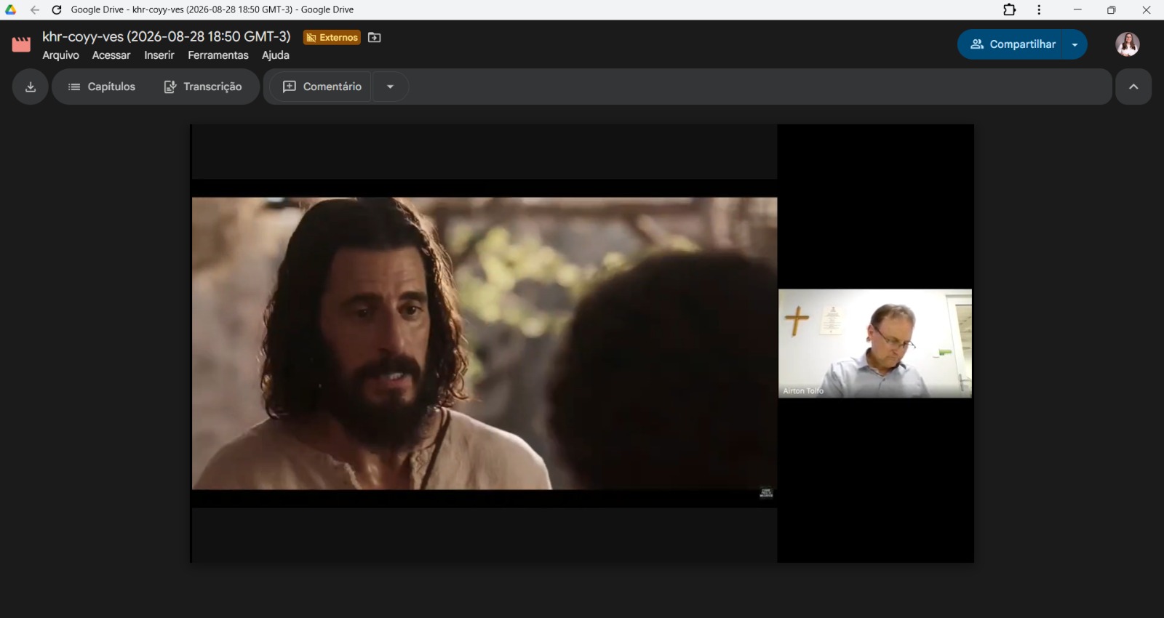Collapse the toolbar with the up chevron
The width and height of the screenshot is (1164, 618).
[x=1133, y=87]
